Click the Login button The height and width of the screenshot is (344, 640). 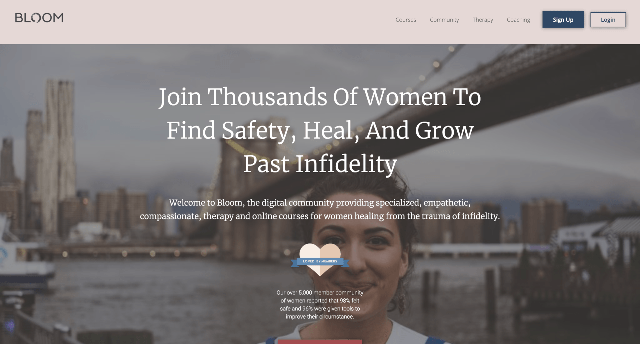[x=608, y=20]
